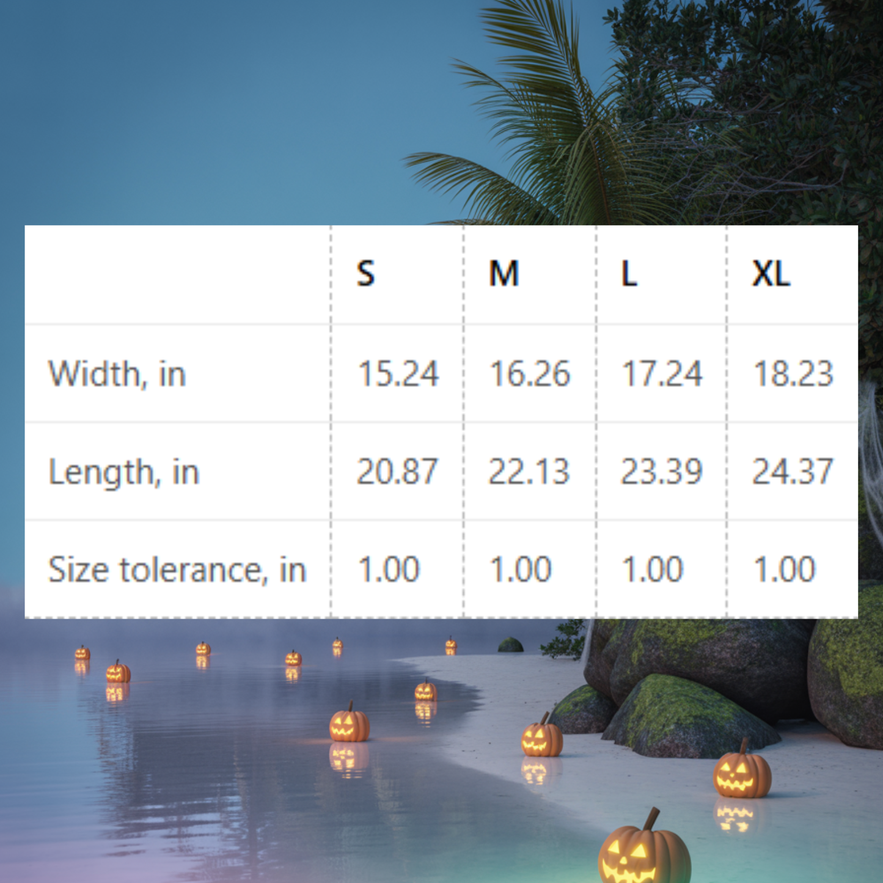Click the empty top-left table header cell
The width and height of the screenshot is (883, 883).
tap(177, 274)
